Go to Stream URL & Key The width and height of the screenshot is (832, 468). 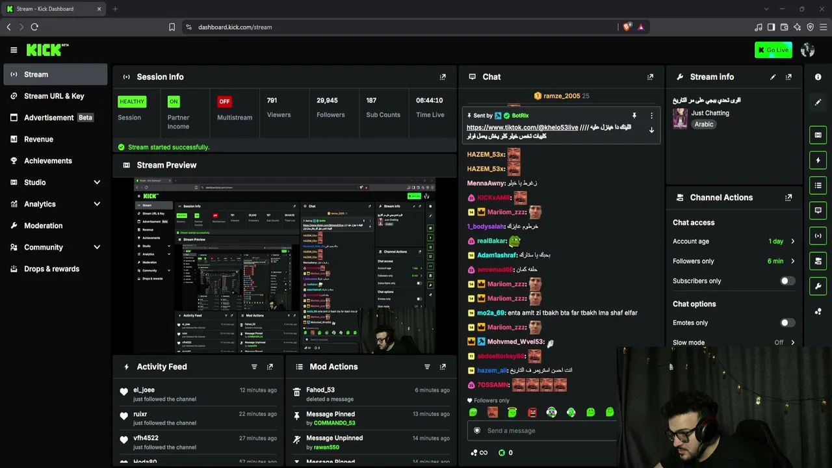pos(55,96)
